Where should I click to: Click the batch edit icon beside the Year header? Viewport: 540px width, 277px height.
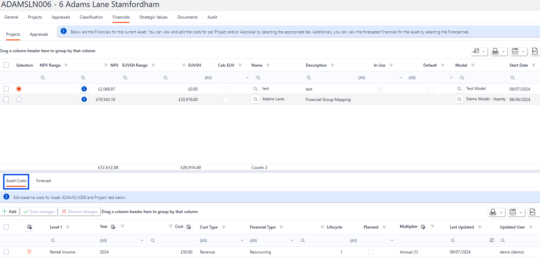click(x=113, y=227)
